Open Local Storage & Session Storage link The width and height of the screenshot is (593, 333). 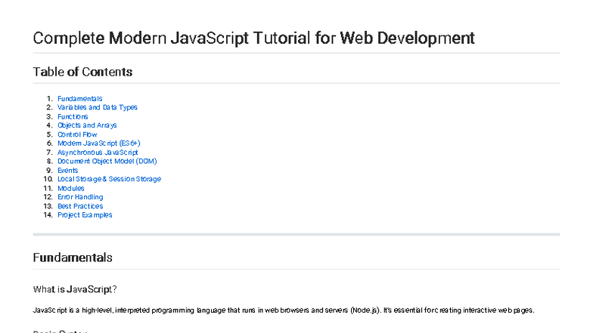(x=109, y=179)
